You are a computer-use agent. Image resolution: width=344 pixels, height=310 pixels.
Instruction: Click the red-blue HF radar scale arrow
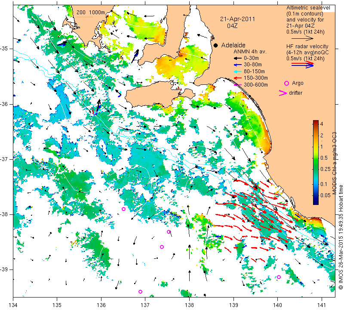pyautogui.click(x=303, y=65)
